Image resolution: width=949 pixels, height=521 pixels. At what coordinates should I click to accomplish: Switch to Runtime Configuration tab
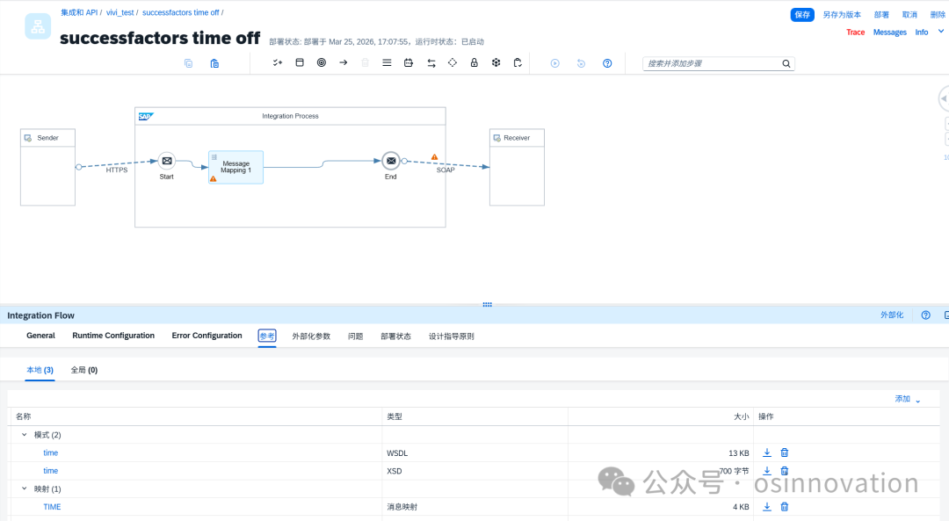(113, 336)
